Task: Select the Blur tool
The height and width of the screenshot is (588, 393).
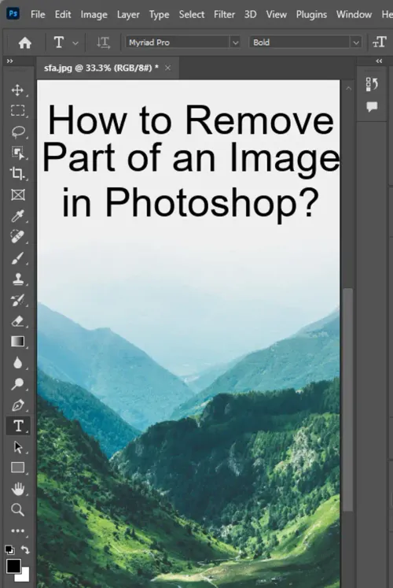Action: pos(17,363)
